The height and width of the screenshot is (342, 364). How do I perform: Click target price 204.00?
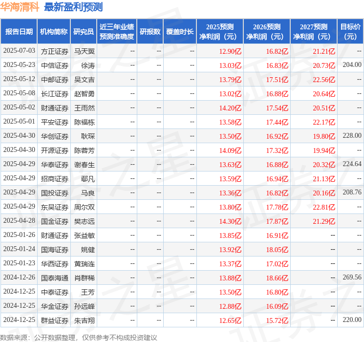[352, 65]
